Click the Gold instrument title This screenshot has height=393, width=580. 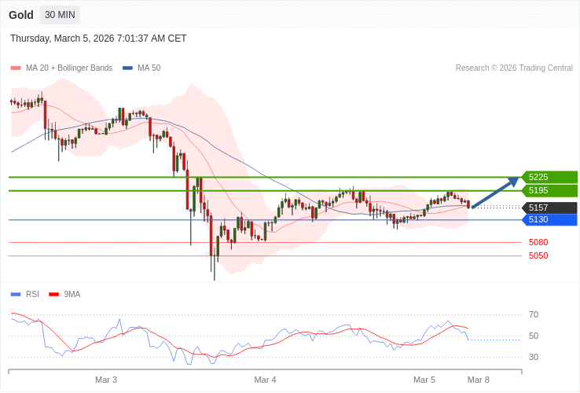[x=21, y=15]
